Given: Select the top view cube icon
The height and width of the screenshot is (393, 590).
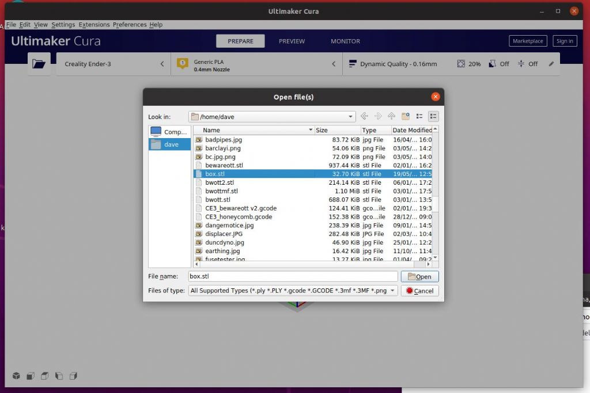Looking at the screenshot, I should tap(45, 376).
